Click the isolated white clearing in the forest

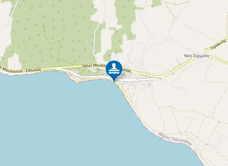pos(14,61)
